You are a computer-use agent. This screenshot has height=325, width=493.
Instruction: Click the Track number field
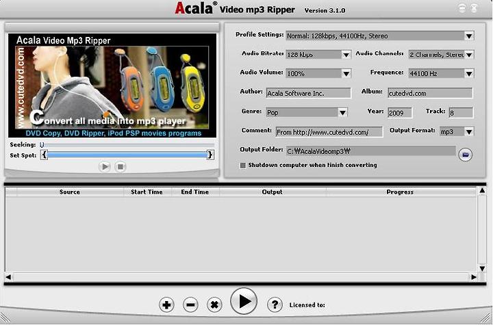tap(461, 113)
